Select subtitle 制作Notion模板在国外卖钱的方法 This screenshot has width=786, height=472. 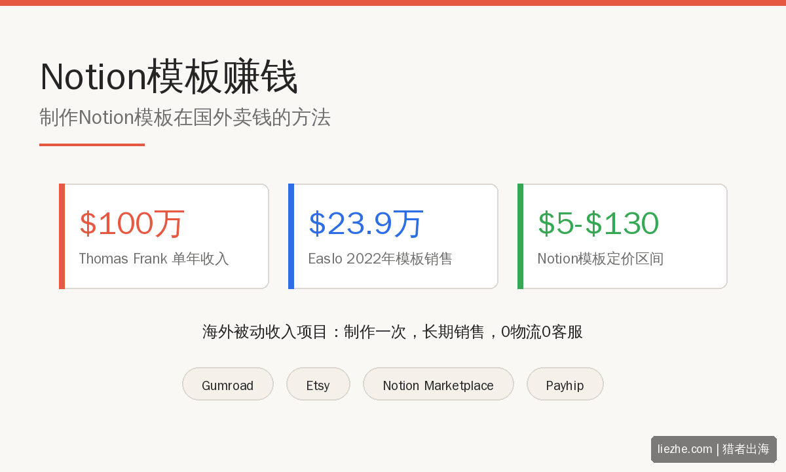pyautogui.click(x=185, y=117)
